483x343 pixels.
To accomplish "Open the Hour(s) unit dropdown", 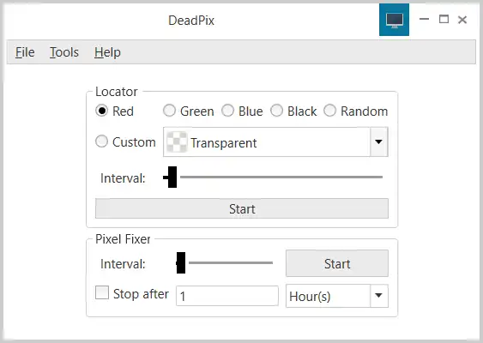I will (379, 296).
